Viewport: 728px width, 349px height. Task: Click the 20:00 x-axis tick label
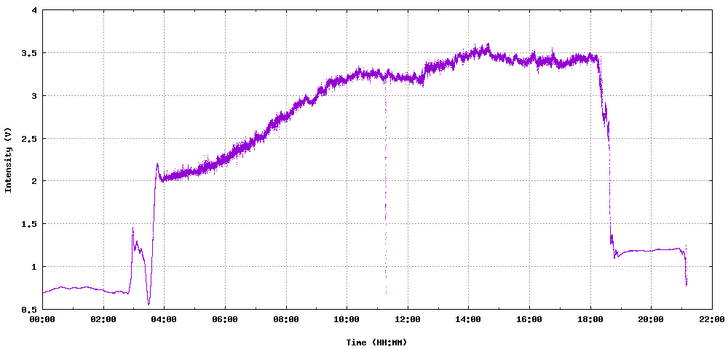pos(651,319)
